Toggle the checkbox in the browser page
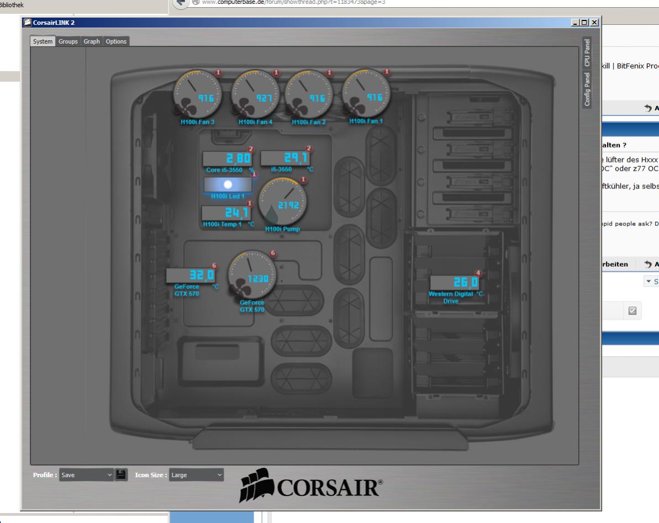This screenshot has width=659, height=523. (632, 310)
